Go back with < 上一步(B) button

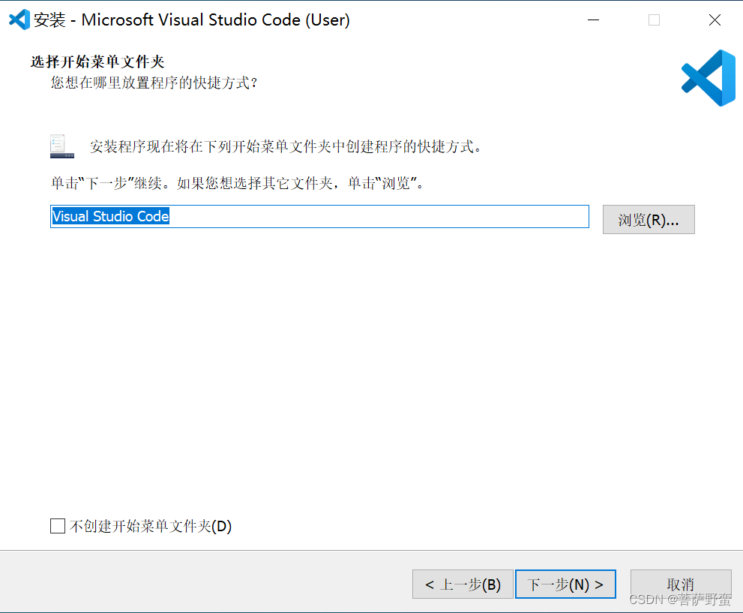463,584
